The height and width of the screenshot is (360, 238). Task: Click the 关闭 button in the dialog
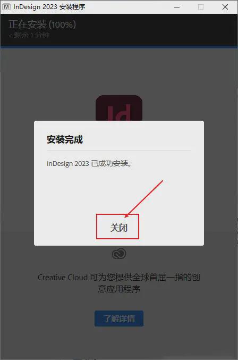[x=118, y=228]
